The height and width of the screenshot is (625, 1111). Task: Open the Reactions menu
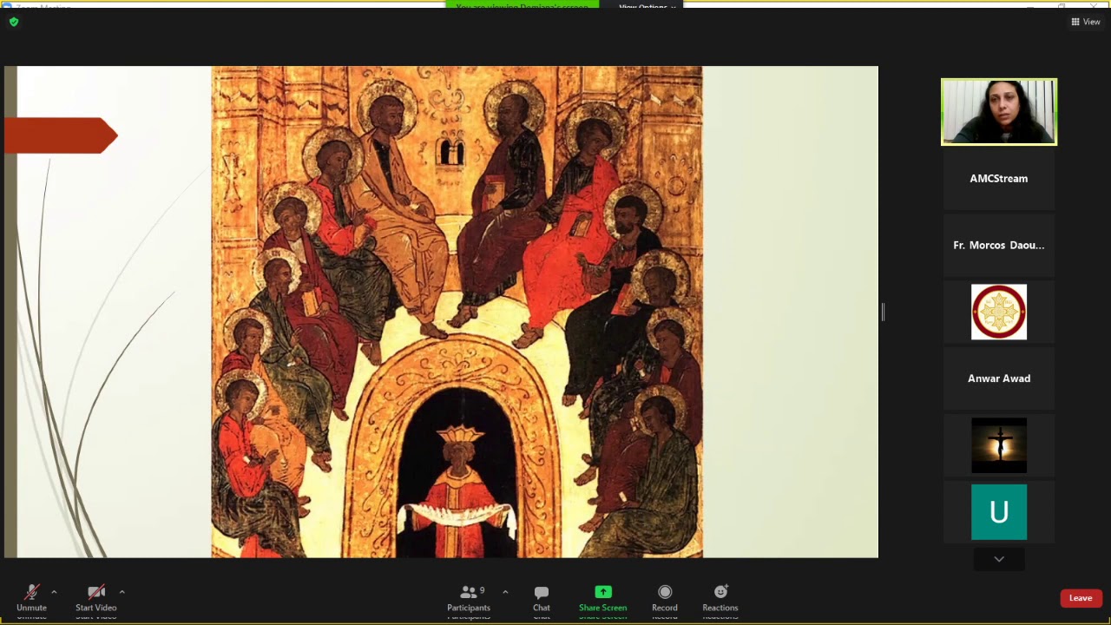(x=720, y=598)
